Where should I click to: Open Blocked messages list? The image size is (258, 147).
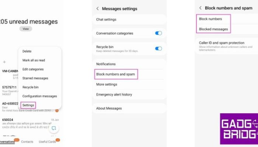[x=213, y=29]
